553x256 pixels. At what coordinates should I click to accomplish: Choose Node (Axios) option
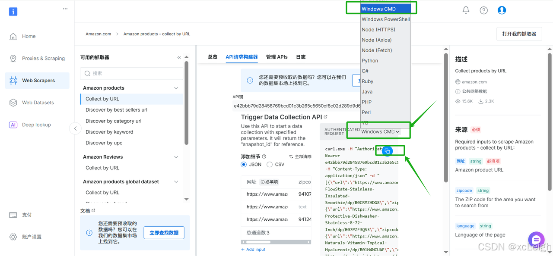coord(385,40)
